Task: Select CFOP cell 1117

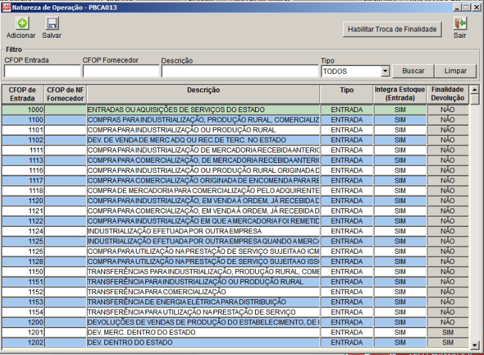Action: 23,181
